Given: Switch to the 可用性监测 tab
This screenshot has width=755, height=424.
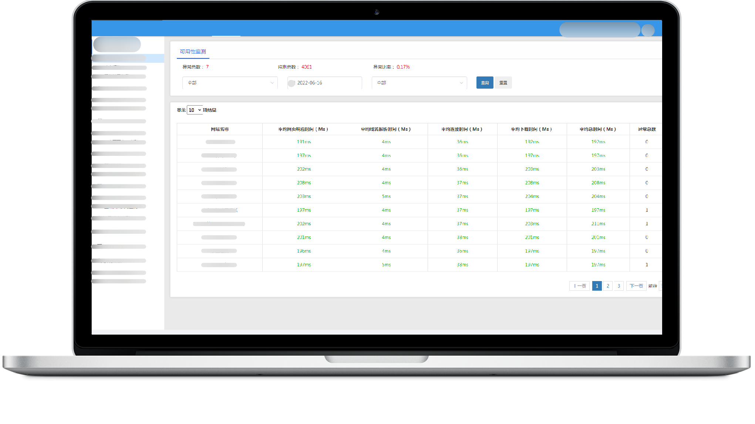Looking at the screenshot, I should coord(193,52).
